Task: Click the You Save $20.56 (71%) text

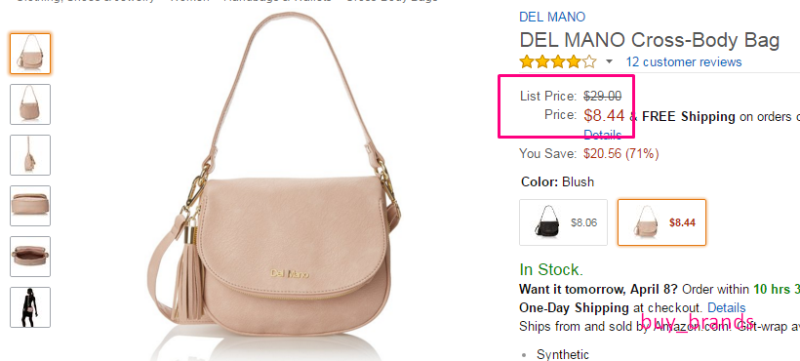Action: pyautogui.click(x=588, y=153)
